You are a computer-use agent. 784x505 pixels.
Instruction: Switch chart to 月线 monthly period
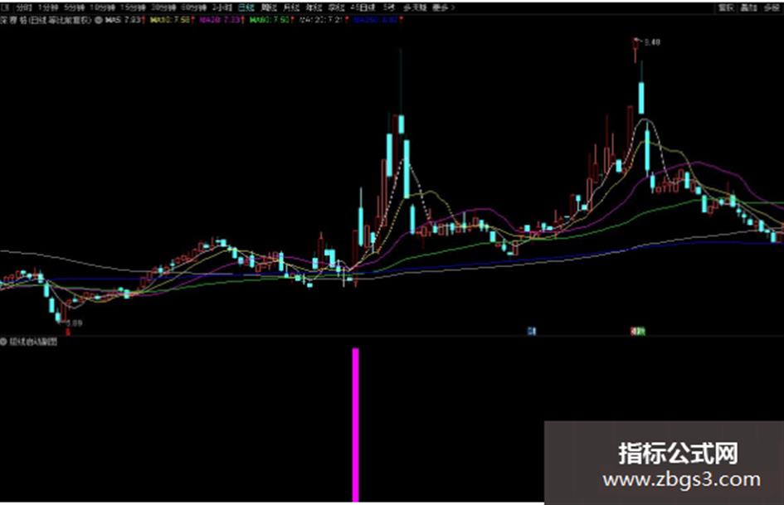pos(291,8)
